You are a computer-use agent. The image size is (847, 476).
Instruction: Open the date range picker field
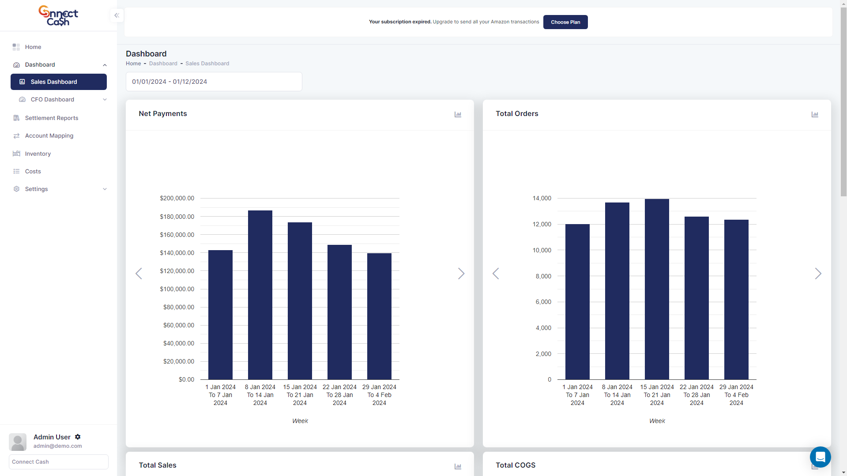[214, 82]
